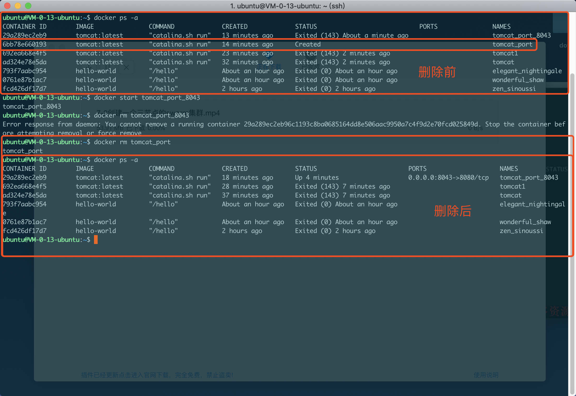Click wonderful_shaw in first listing
576x396 pixels.
[518, 80]
